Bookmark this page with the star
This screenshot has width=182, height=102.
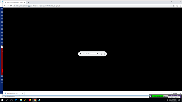point(173,6)
